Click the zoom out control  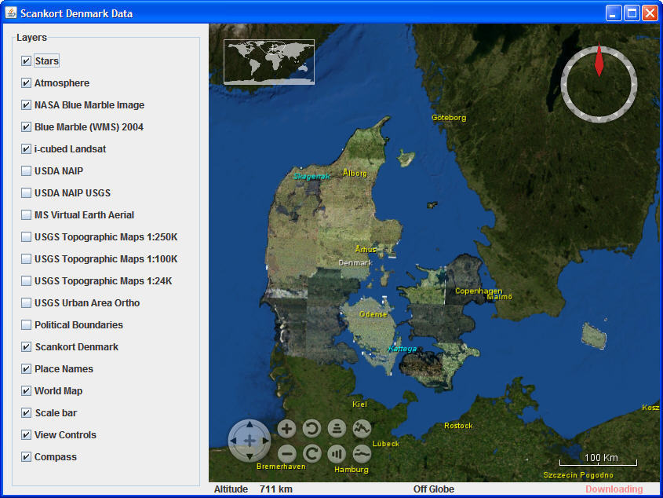click(286, 454)
